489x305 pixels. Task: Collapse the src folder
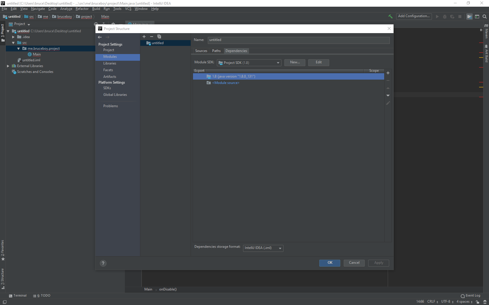[x=13, y=43]
